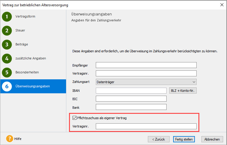Open the Zahlungsart dropdown

click(146, 82)
